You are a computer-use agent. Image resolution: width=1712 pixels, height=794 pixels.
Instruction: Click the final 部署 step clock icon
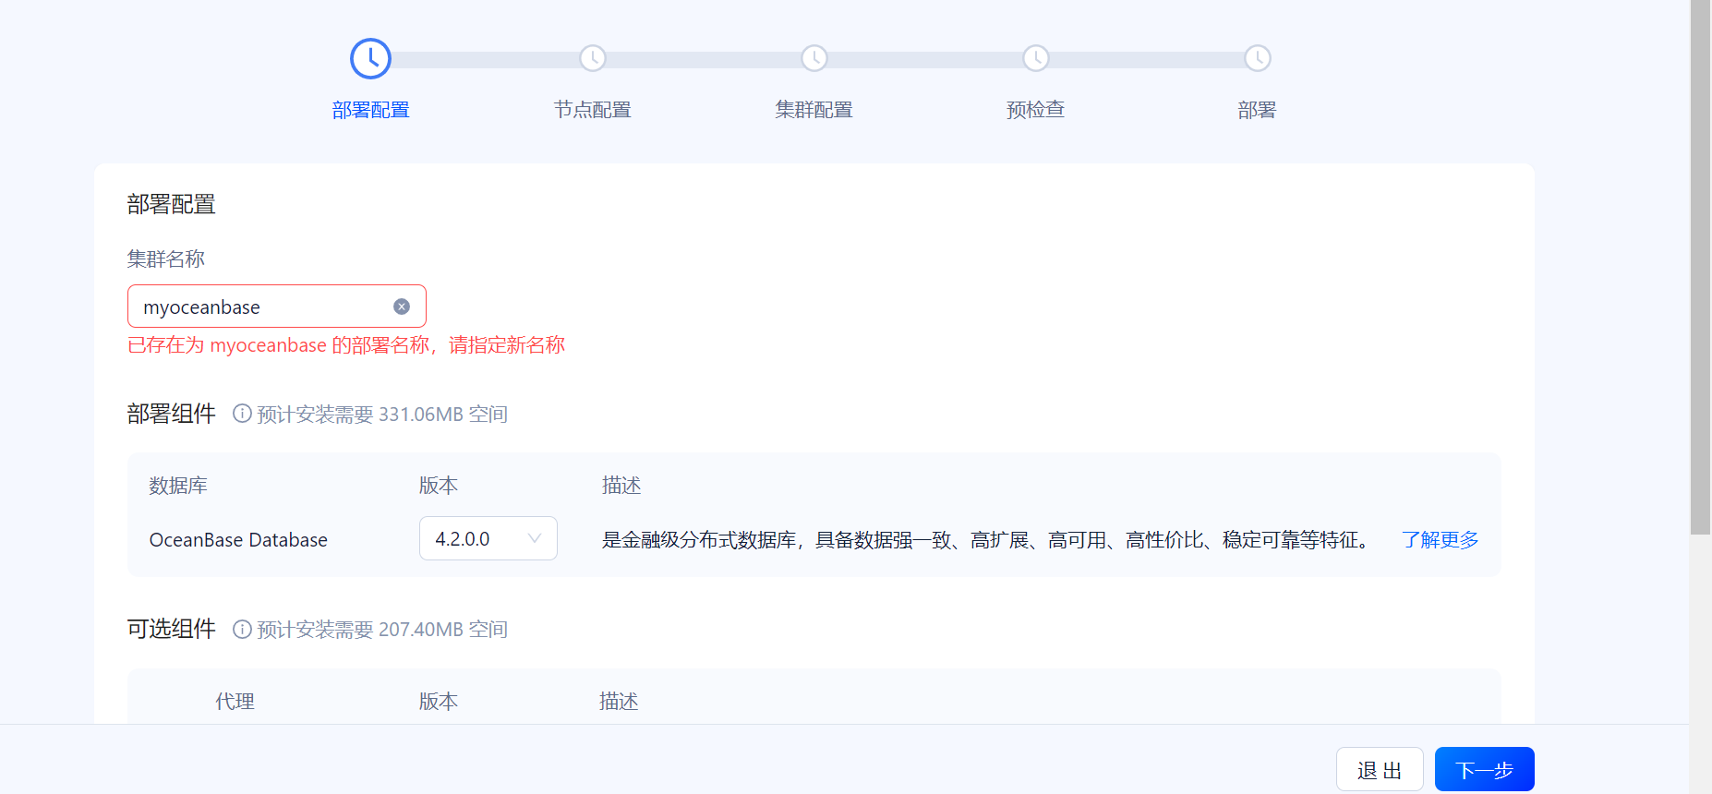tap(1258, 58)
